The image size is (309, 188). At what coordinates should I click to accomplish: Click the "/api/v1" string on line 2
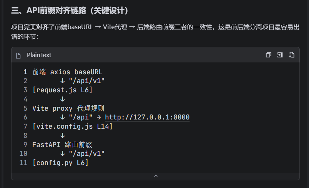(87, 81)
